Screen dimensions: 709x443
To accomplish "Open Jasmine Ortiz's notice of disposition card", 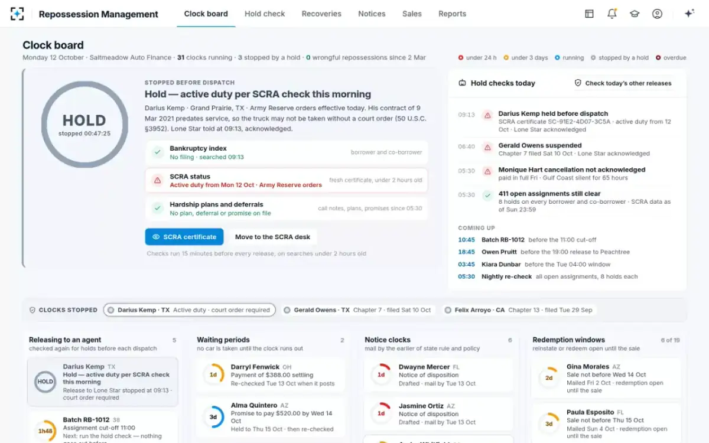I will pos(439,414).
